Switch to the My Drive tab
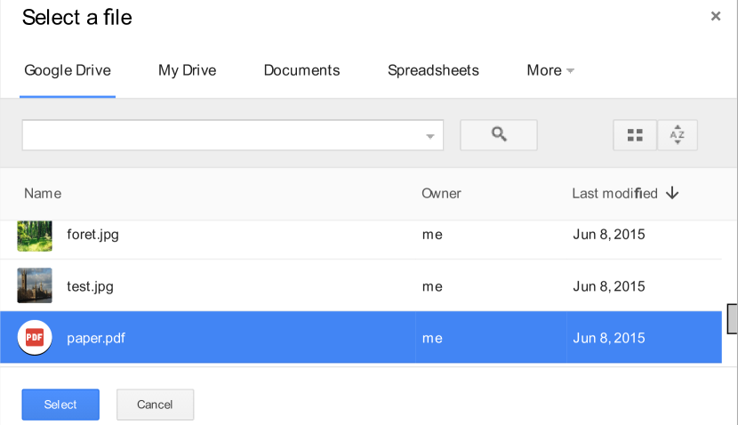 [x=187, y=70]
